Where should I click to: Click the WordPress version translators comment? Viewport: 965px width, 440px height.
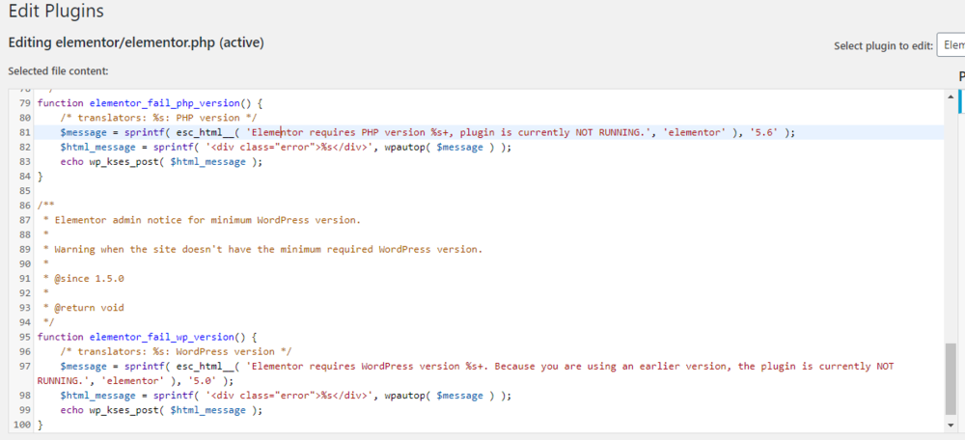coord(176,351)
